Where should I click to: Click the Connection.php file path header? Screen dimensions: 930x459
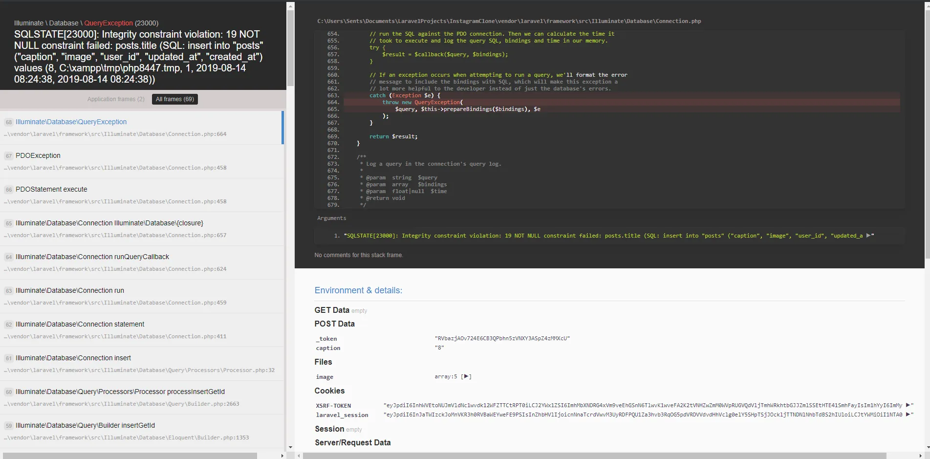(x=509, y=21)
